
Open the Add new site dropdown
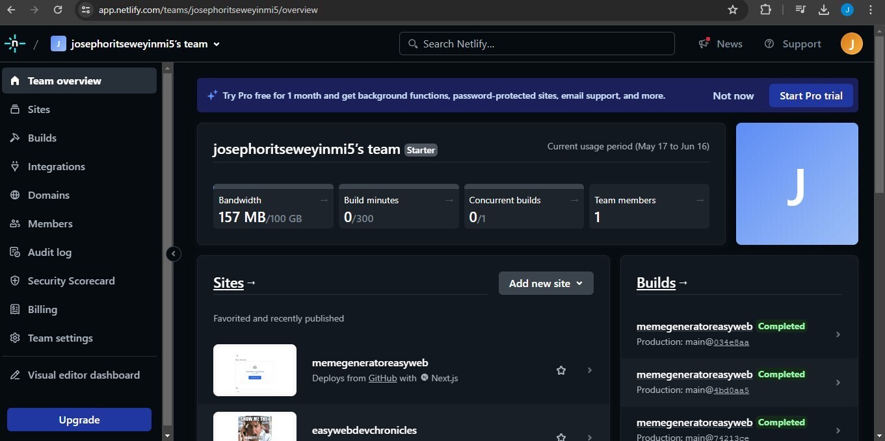(x=546, y=283)
